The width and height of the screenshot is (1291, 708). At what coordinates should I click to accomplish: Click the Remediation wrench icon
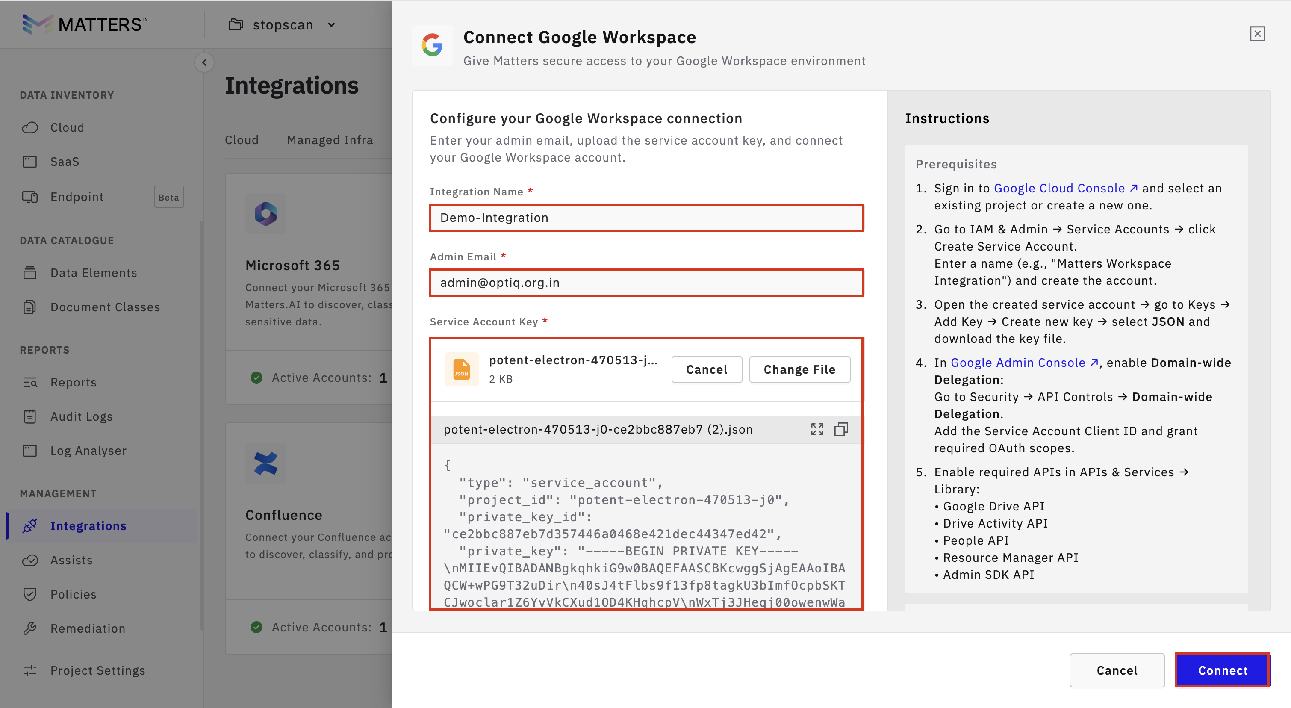[30, 628]
